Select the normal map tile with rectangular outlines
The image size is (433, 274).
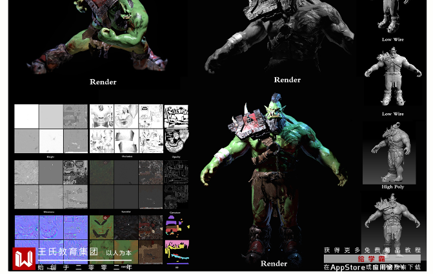tap(76, 227)
